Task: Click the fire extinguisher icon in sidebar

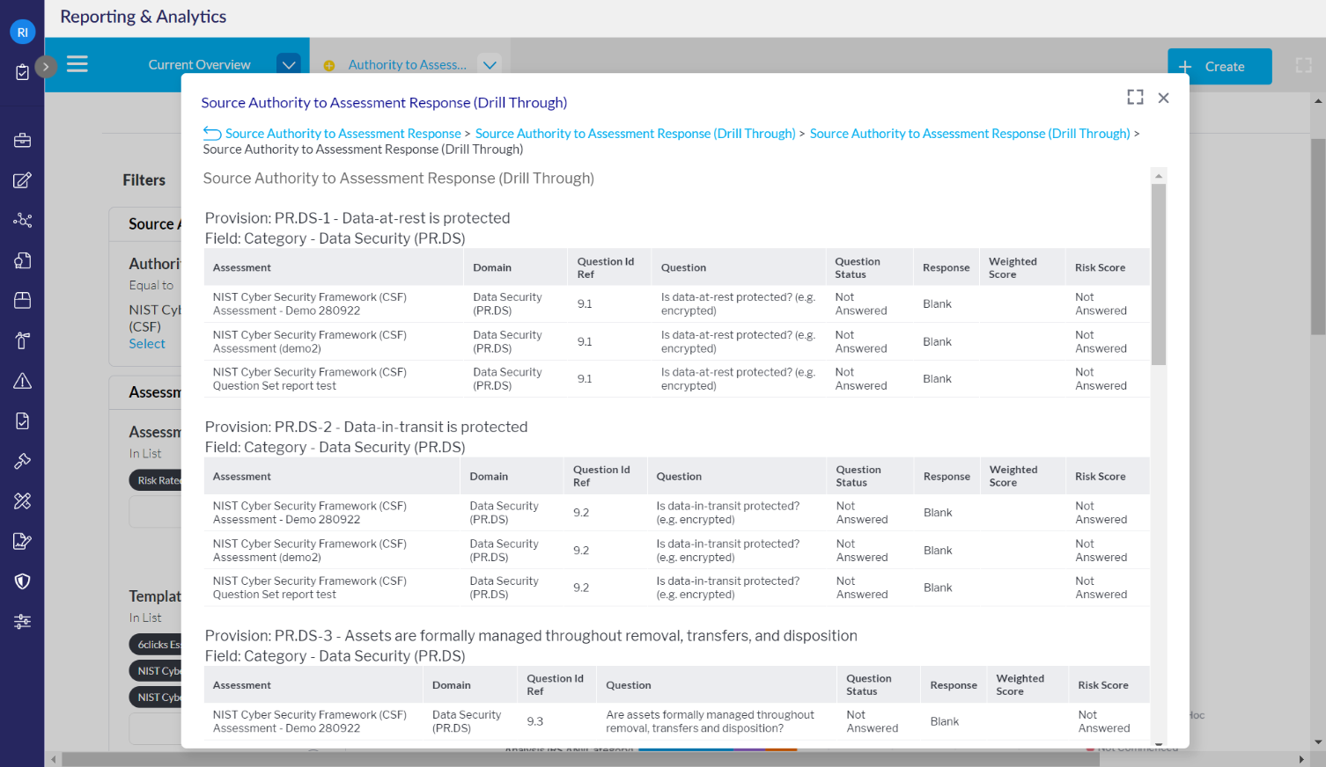Action: [22, 340]
